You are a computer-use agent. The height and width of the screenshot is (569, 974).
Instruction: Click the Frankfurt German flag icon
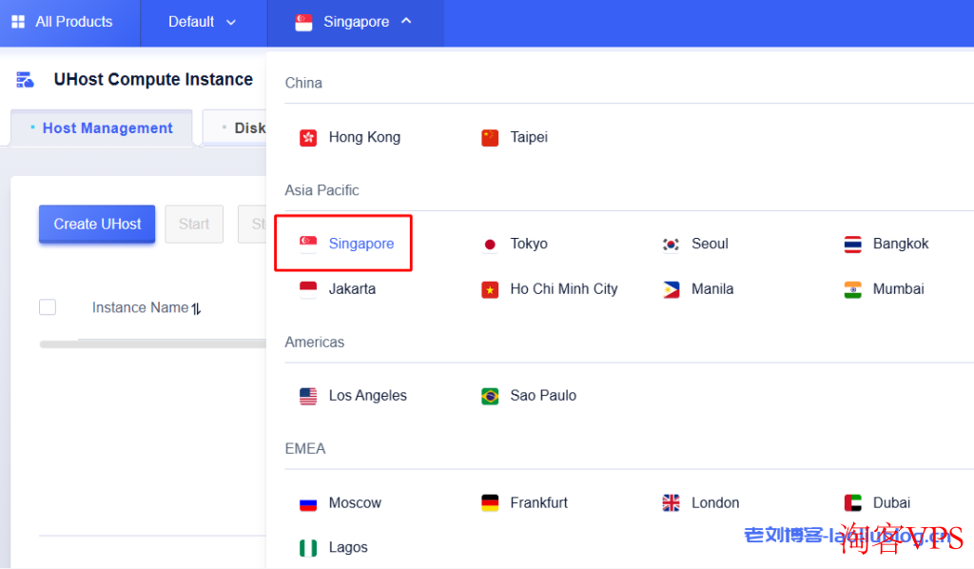[x=490, y=503]
